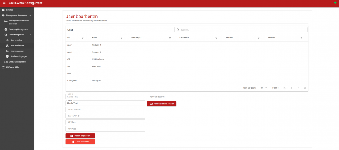The width and height of the screenshot is (339, 150).
Task: Filter the Nr column
Action: (x=82, y=38)
